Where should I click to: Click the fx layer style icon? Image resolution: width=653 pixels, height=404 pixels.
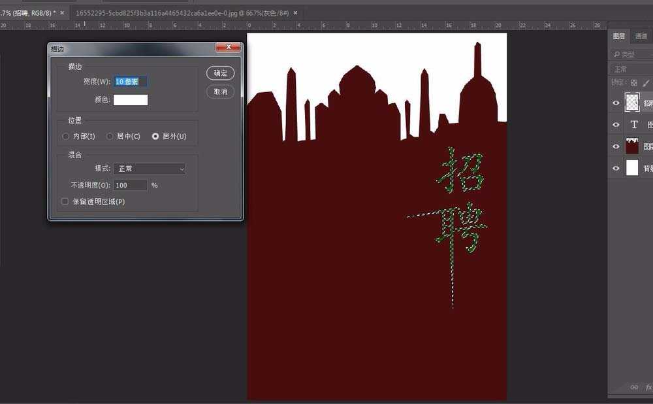pyautogui.click(x=648, y=387)
